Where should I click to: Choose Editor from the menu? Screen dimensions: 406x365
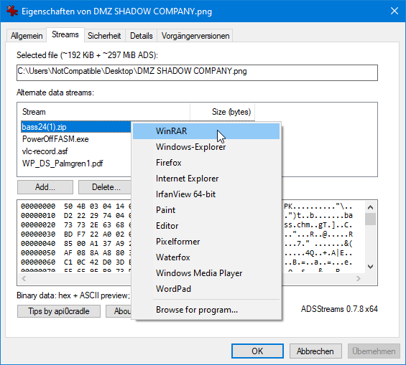click(x=206, y=225)
